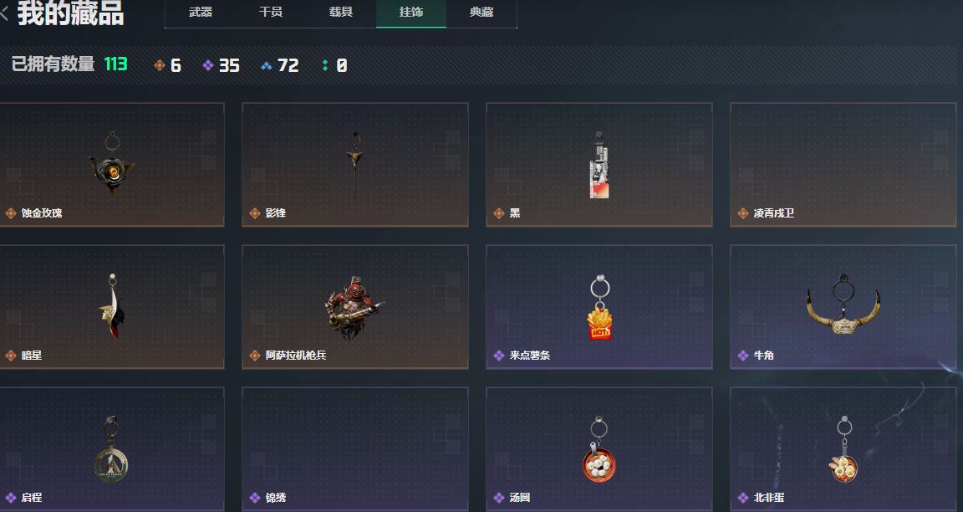Select the 北非蛋 pan charm icon
The image size is (963, 512).
coord(843,450)
